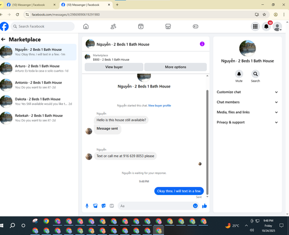Record a voice clip with microphone icon
Image resolution: width=289 pixels, height=235 pixels.
(87, 206)
